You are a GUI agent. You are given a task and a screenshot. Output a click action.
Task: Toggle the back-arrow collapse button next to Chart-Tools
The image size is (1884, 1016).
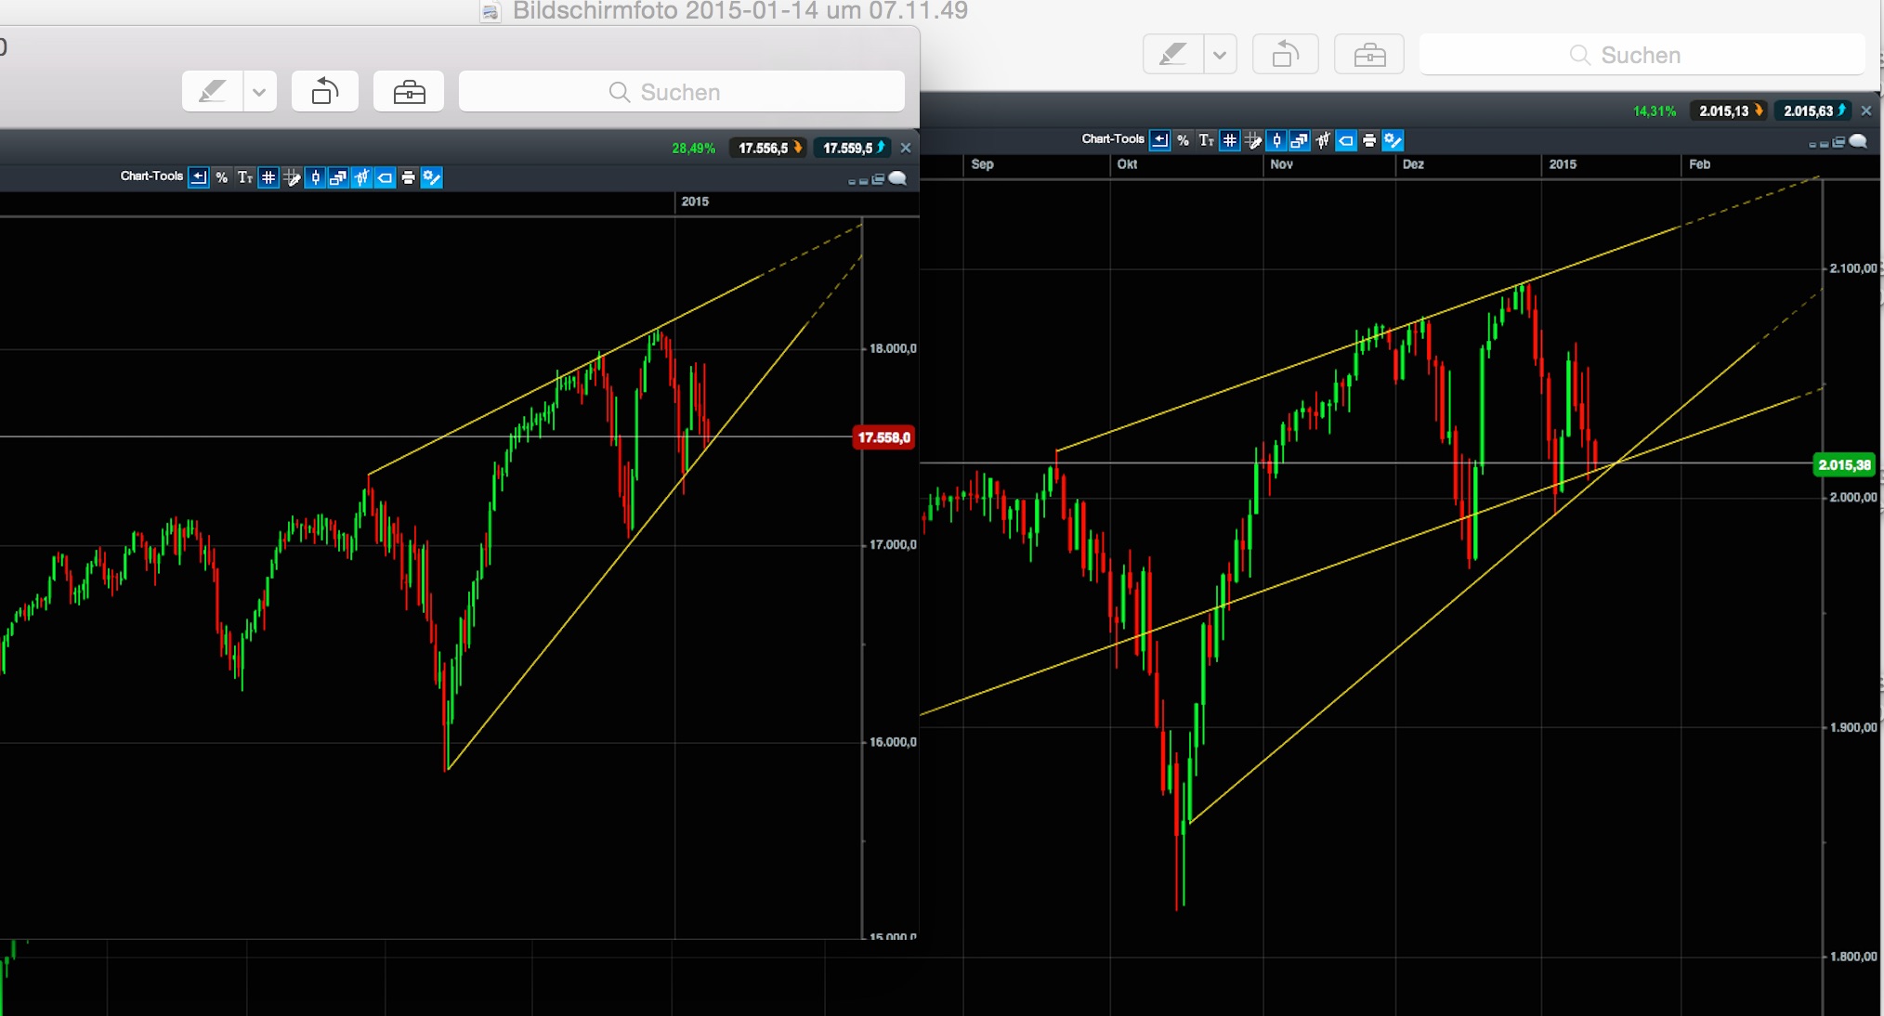[x=198, y=177]
